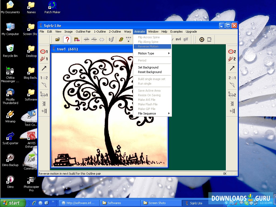Viewport: 276px width, 207px height.
Task: Click the 2→1 copy outline icon
Action: click(232, 78)
